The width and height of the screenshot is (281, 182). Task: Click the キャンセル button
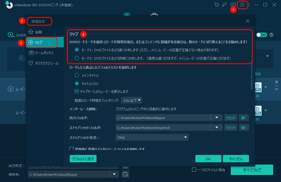pyautogui.click(x=236, y=159)
